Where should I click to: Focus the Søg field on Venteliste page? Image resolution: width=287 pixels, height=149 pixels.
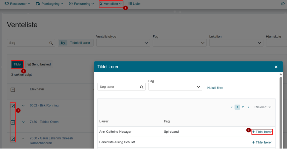coord(31,43)
